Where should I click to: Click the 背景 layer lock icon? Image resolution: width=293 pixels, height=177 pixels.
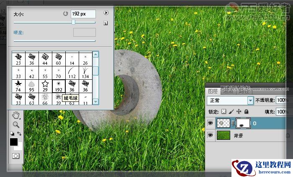288,135
